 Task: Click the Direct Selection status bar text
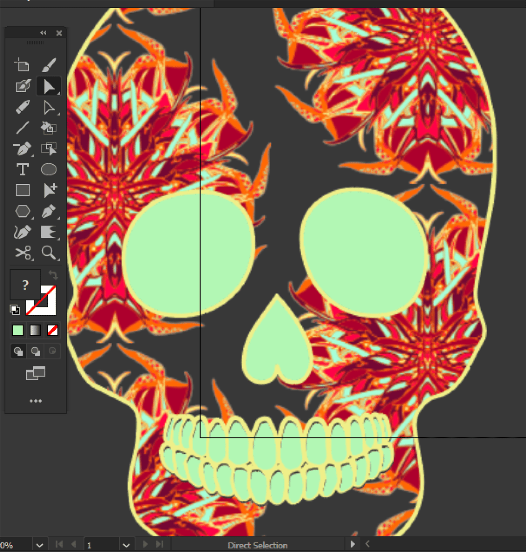pyautogui.click(x=258, y=545)
